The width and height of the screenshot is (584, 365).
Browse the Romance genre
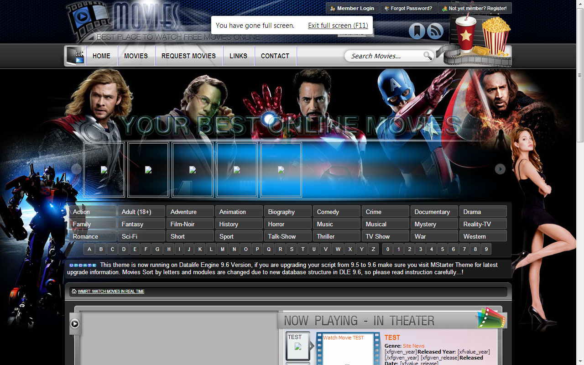point(93,236)
